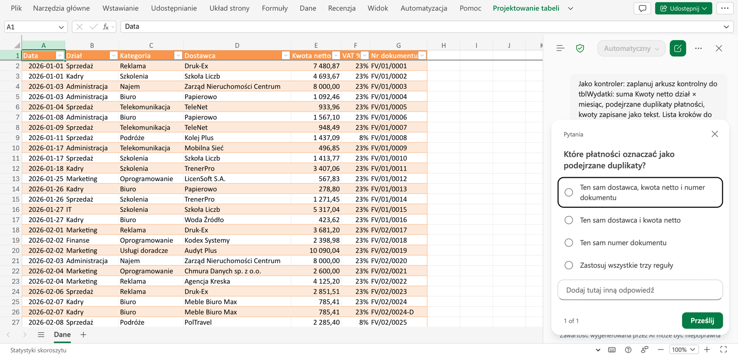Open the Automatyczny mode dropdown
Image resolution: width=738 pixels, height=355 pixels.
[631, 48]
